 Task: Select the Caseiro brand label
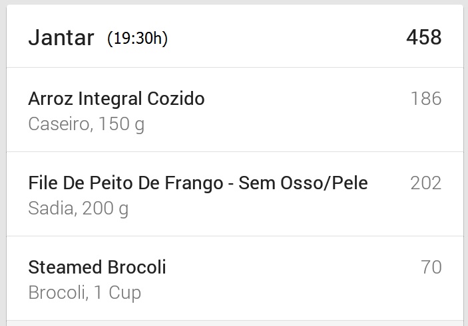(x=59, y=124)
